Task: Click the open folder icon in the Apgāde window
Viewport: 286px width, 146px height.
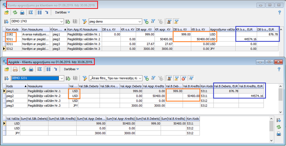Action: pos(7,69)
